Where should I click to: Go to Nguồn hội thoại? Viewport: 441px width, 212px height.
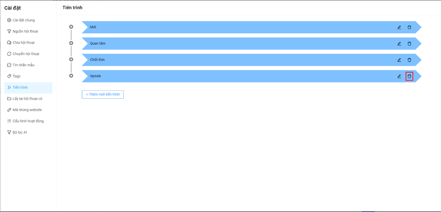(25, 31)
